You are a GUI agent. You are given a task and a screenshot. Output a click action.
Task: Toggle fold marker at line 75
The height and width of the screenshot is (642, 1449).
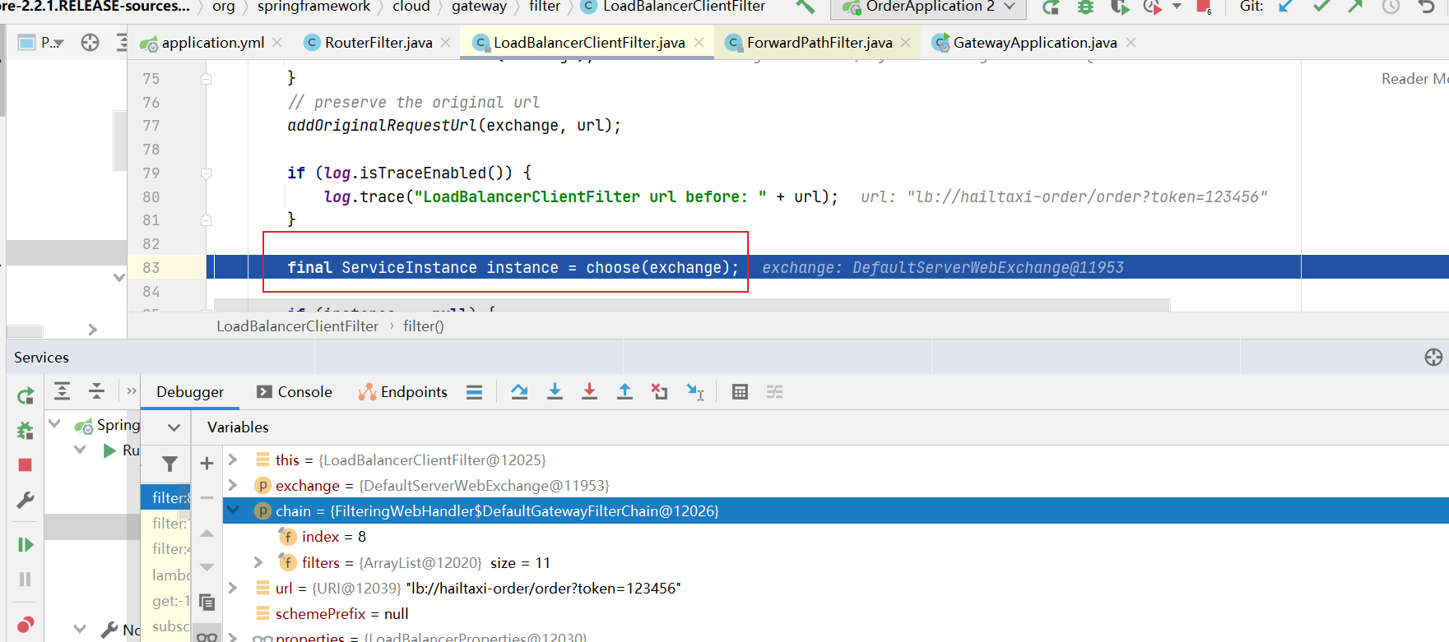(207, 79)
